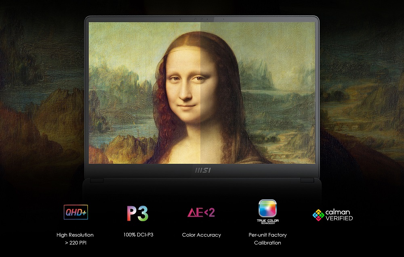Screen dimensions: 404x257
Task: Click 'Per-unit Factory Calibration' text
Action: (x=268, y=238)
